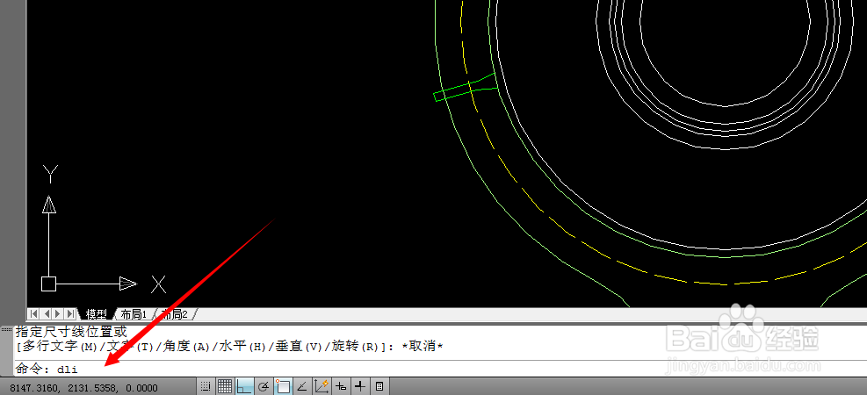This screenshot has height=395, width=867.
Task: Toggle Object Snap in status bar
Action: click(x=283, y=386)
